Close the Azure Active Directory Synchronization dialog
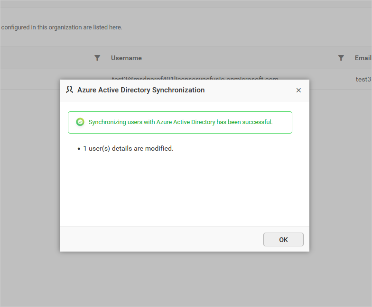Image resolution: width=372 pixels, height=307 pixels. point(298,90)
